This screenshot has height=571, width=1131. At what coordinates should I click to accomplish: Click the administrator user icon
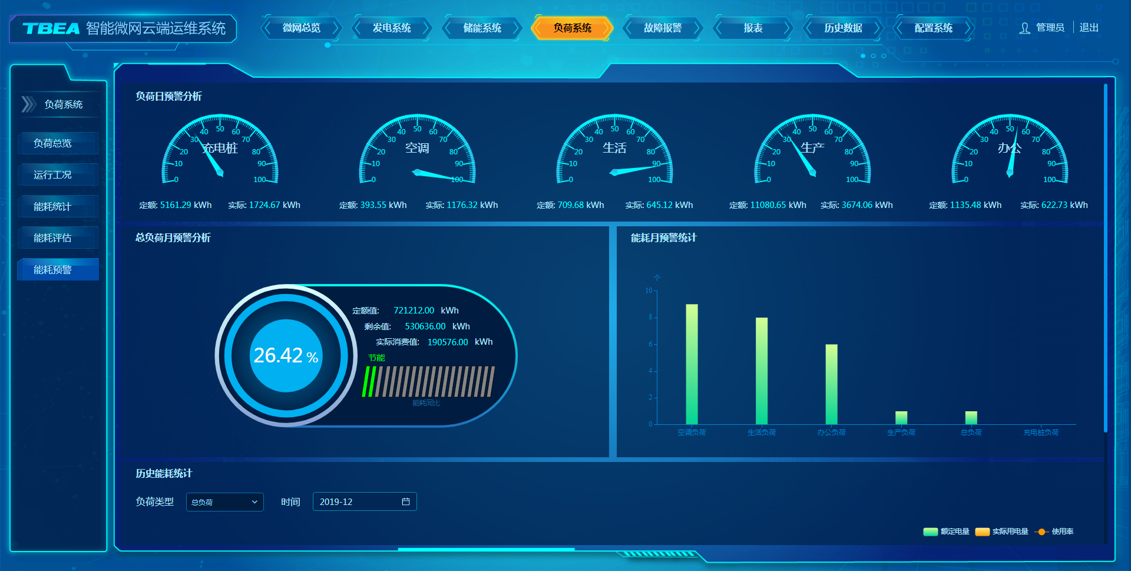(x=1025, y=28)
